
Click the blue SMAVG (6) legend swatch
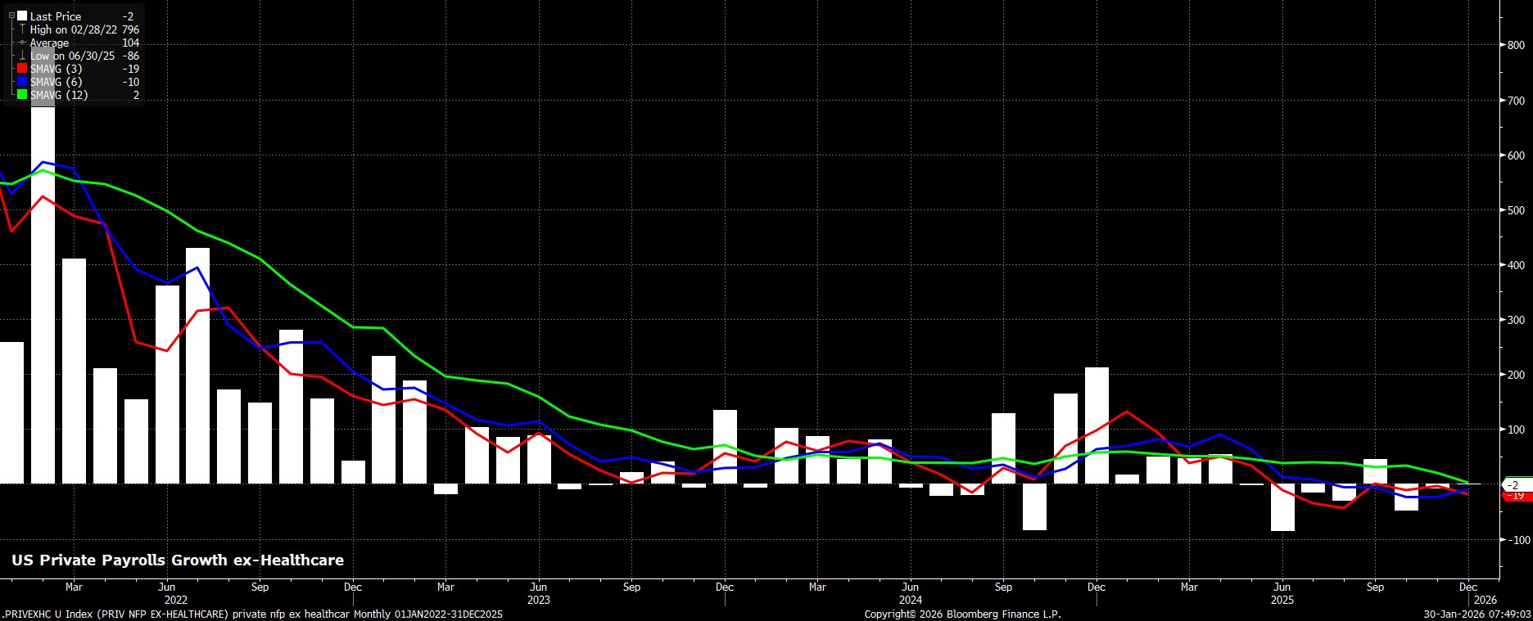pos(22,82)
